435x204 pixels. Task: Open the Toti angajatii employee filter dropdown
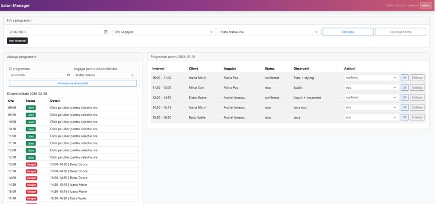click(x=164, y=32)
